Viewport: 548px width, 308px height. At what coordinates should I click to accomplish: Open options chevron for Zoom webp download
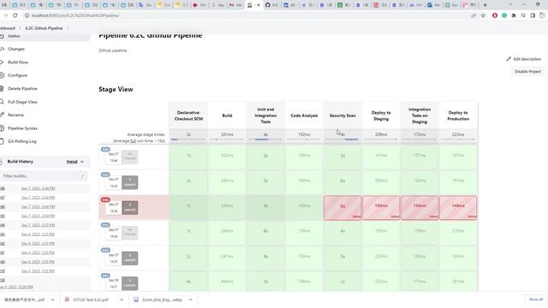pos(190,299)
